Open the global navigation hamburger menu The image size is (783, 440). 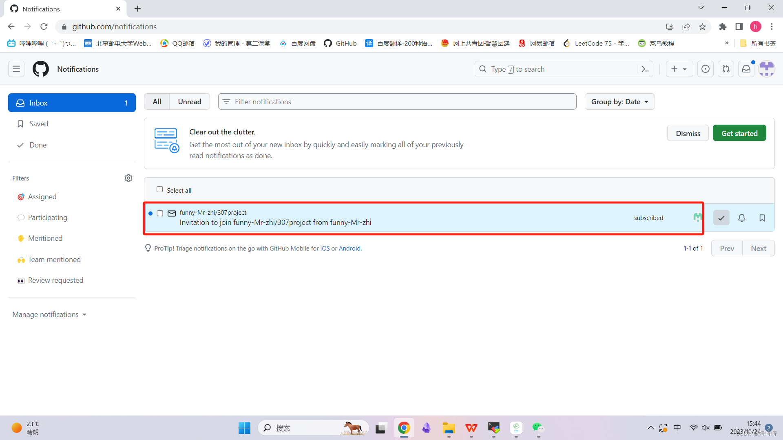pos(16,69)
